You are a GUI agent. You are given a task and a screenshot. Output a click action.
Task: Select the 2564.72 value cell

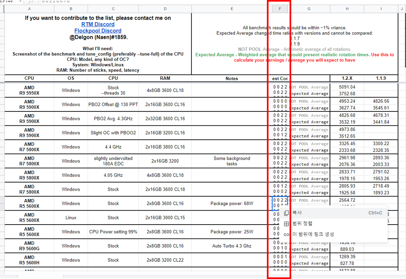(347, 200)
